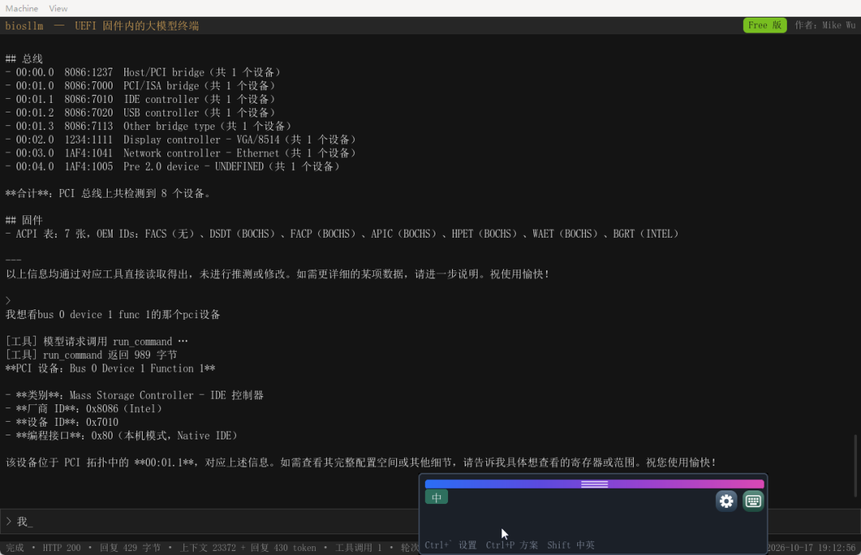Viewport: 861px width, 555px height.
Task: Click the ## 总线 section heading
Action: click(x=24, y=59)
